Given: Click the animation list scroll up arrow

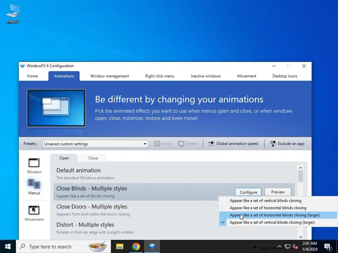Looking at the screenshot, I should pyautogui.click(x=300, y=168).
